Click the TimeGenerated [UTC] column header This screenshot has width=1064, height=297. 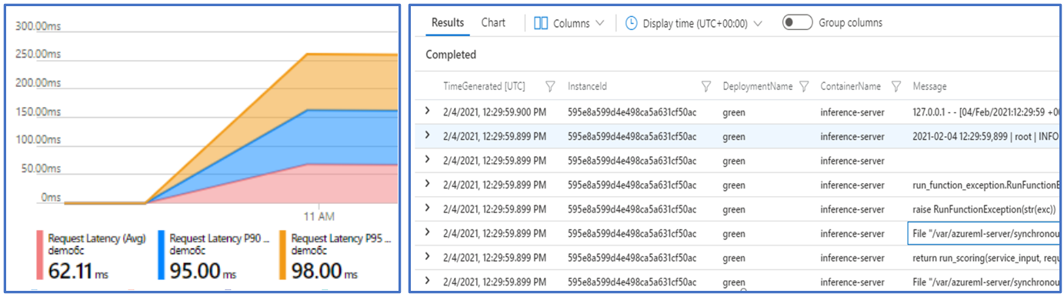coord(484,86)
